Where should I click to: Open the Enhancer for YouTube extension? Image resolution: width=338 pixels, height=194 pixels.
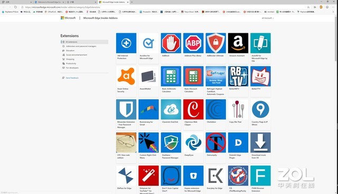[148, 180]
